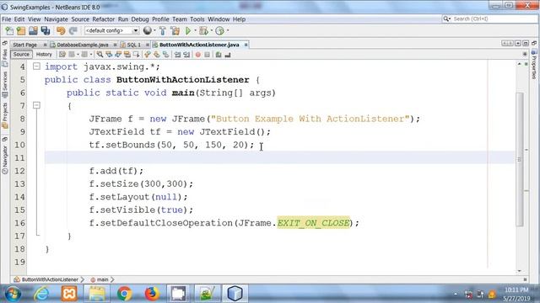Click the browser globe icon in main toolbar
540x303 pixels.
[148, 30]
